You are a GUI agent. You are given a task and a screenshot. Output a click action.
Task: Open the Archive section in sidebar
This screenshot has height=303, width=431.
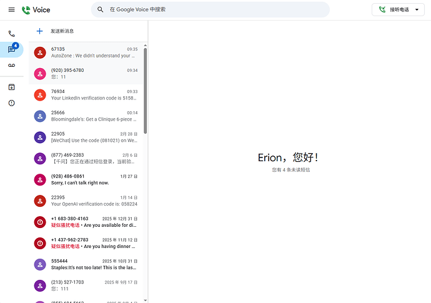11,87
